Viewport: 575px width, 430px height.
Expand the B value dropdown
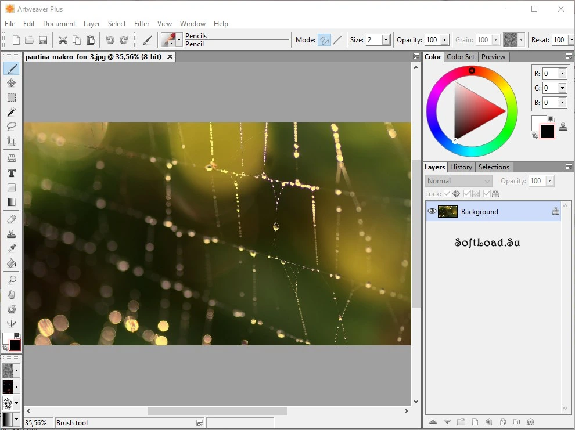pos(562,103)
